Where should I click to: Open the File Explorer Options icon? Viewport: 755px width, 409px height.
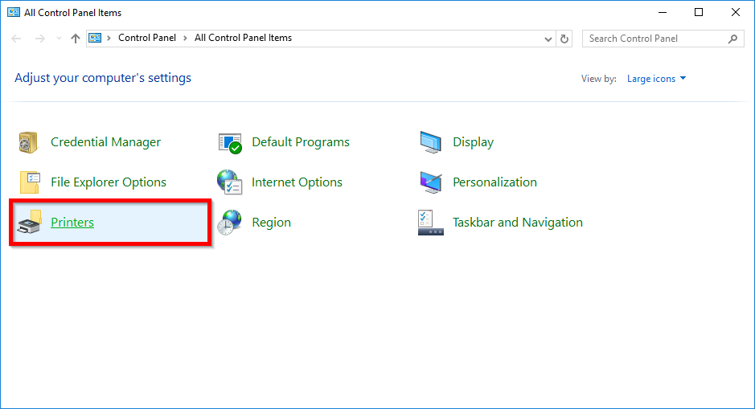29,182
